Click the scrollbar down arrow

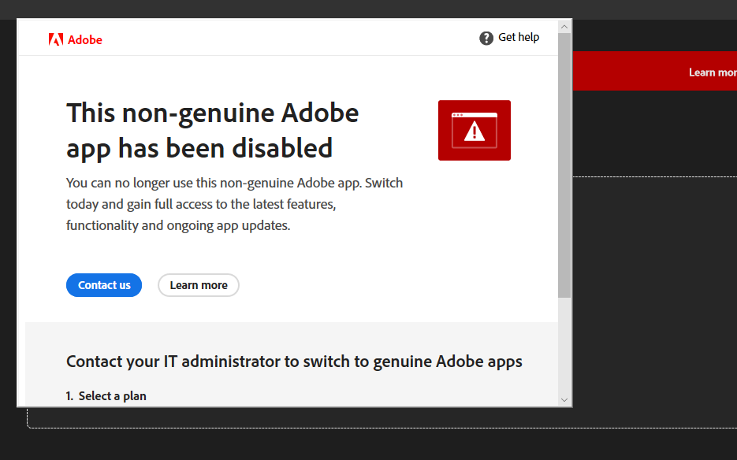click(x=564, y=400)
